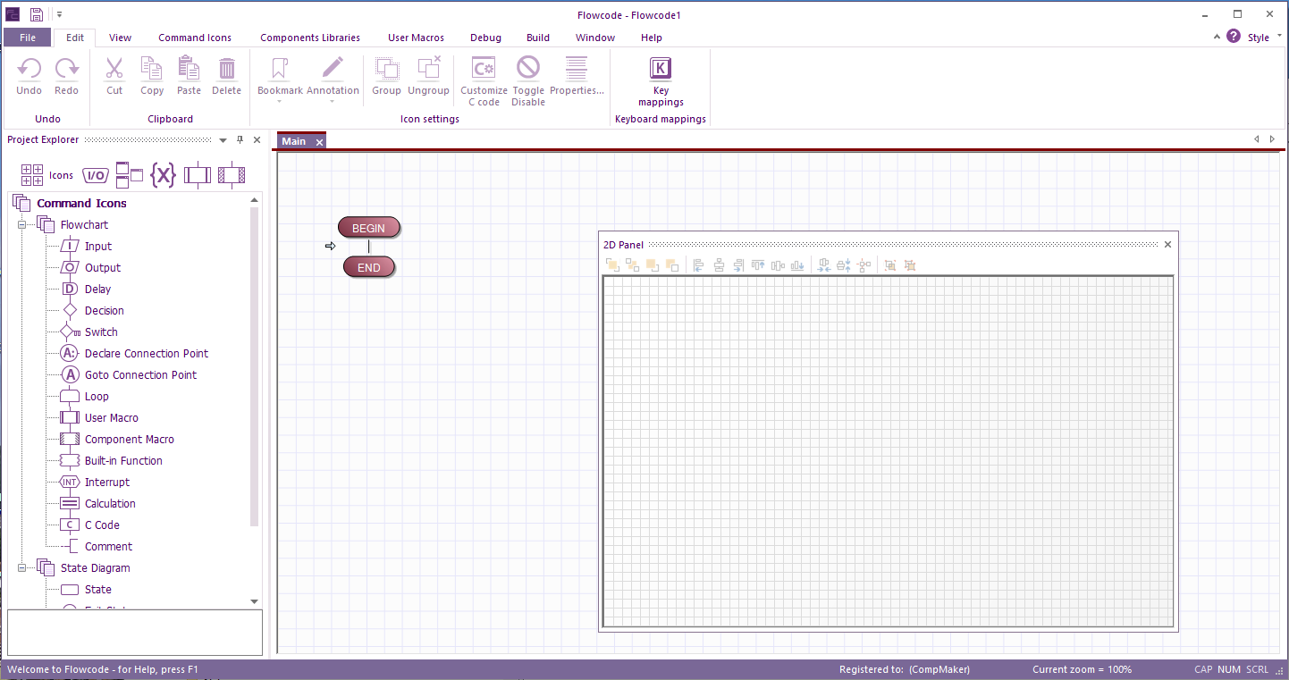Select the I/O ports icon in Project Explorer
The width and height of the screenshot is (1289, 680).
96,175
